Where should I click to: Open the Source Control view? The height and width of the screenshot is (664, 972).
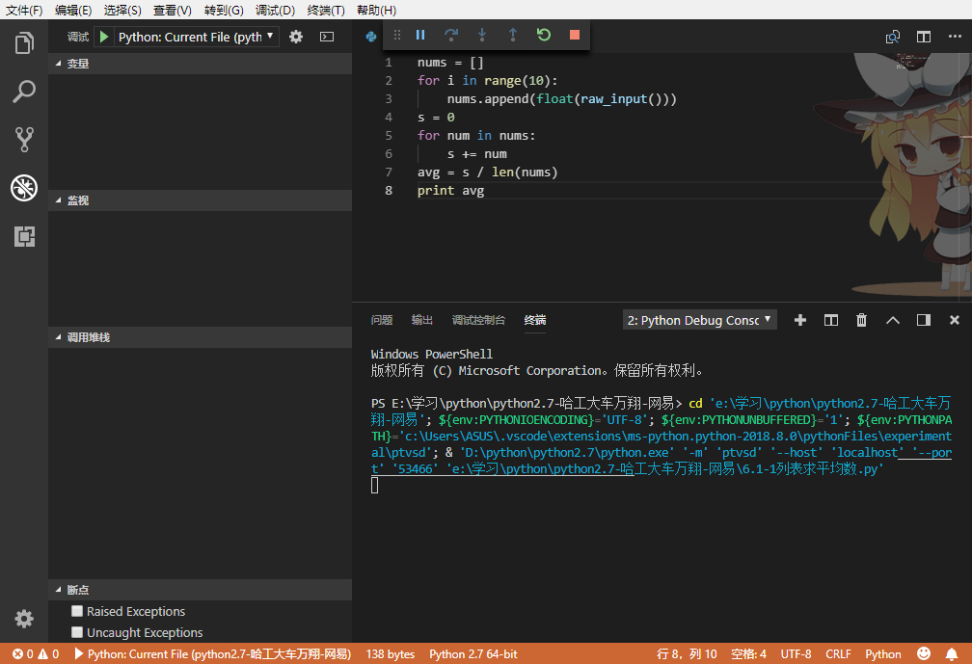[x=24, y=140]
